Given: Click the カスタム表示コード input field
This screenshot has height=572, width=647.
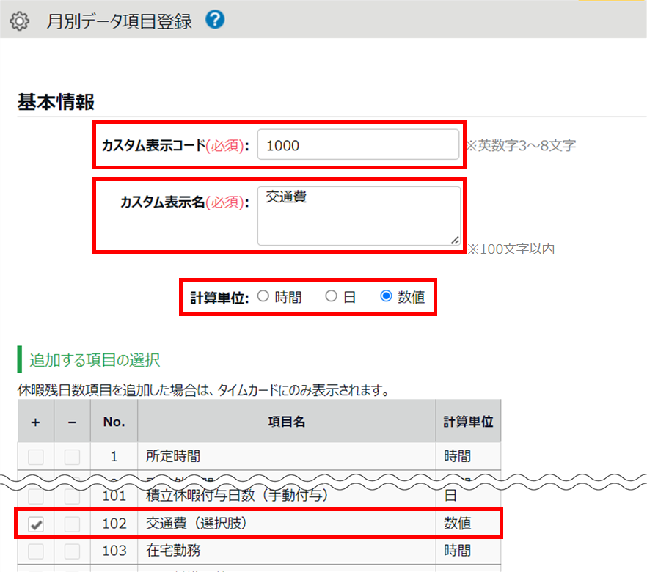Looking at the screenshot, I should point(359,145).
